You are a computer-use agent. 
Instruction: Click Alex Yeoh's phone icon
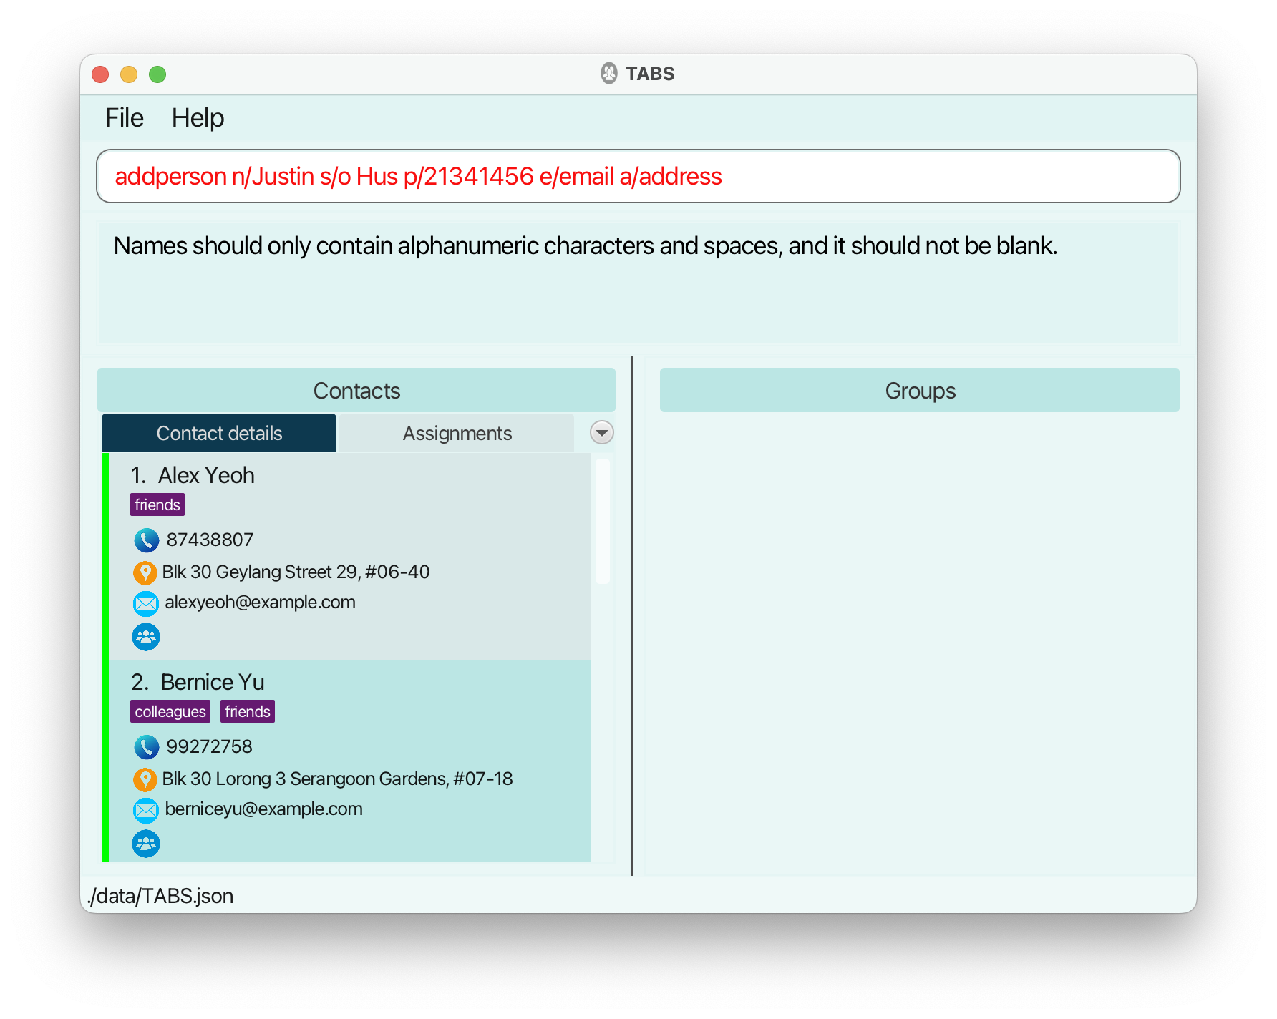tap(146, 540)
